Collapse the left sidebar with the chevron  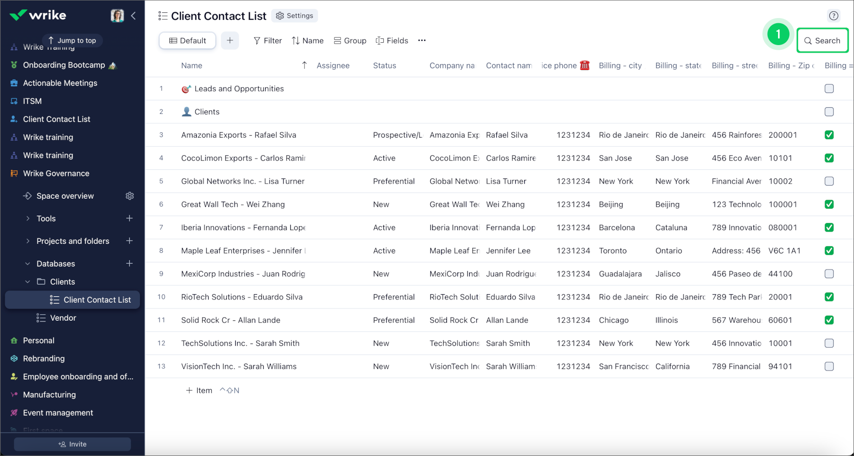(x=133, y=16)
